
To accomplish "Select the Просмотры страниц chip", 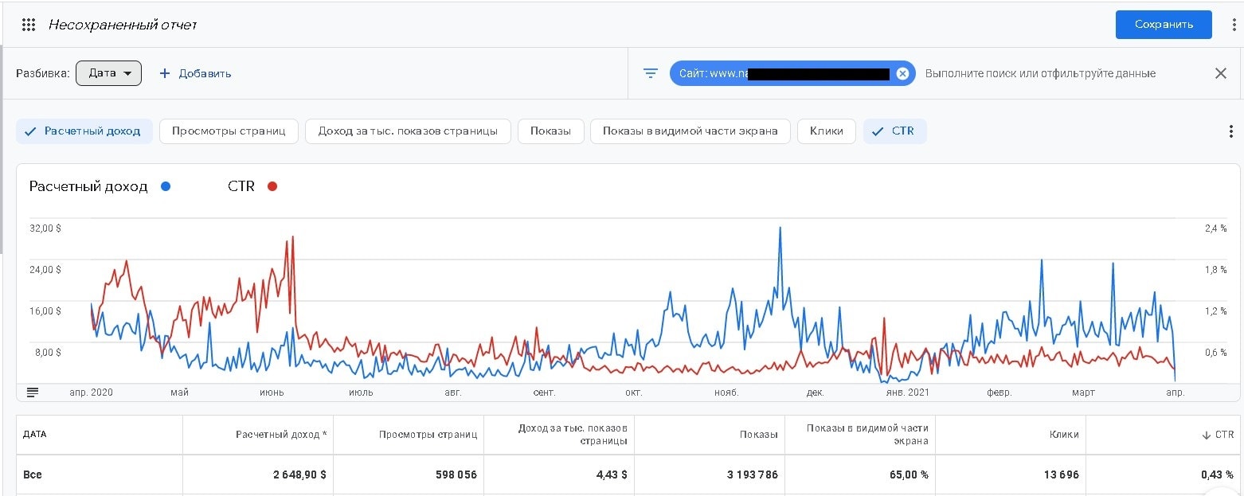I will [229, 131].
